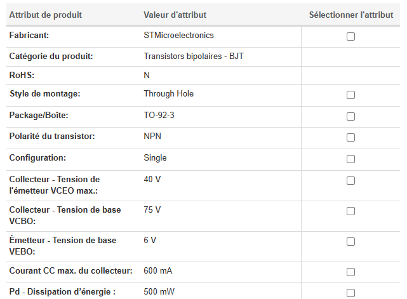The height and width of the screenshot is (299, 407).
Task: Click the Transistors bipolaires - BJT value
Action: click(x=194, y=56)
